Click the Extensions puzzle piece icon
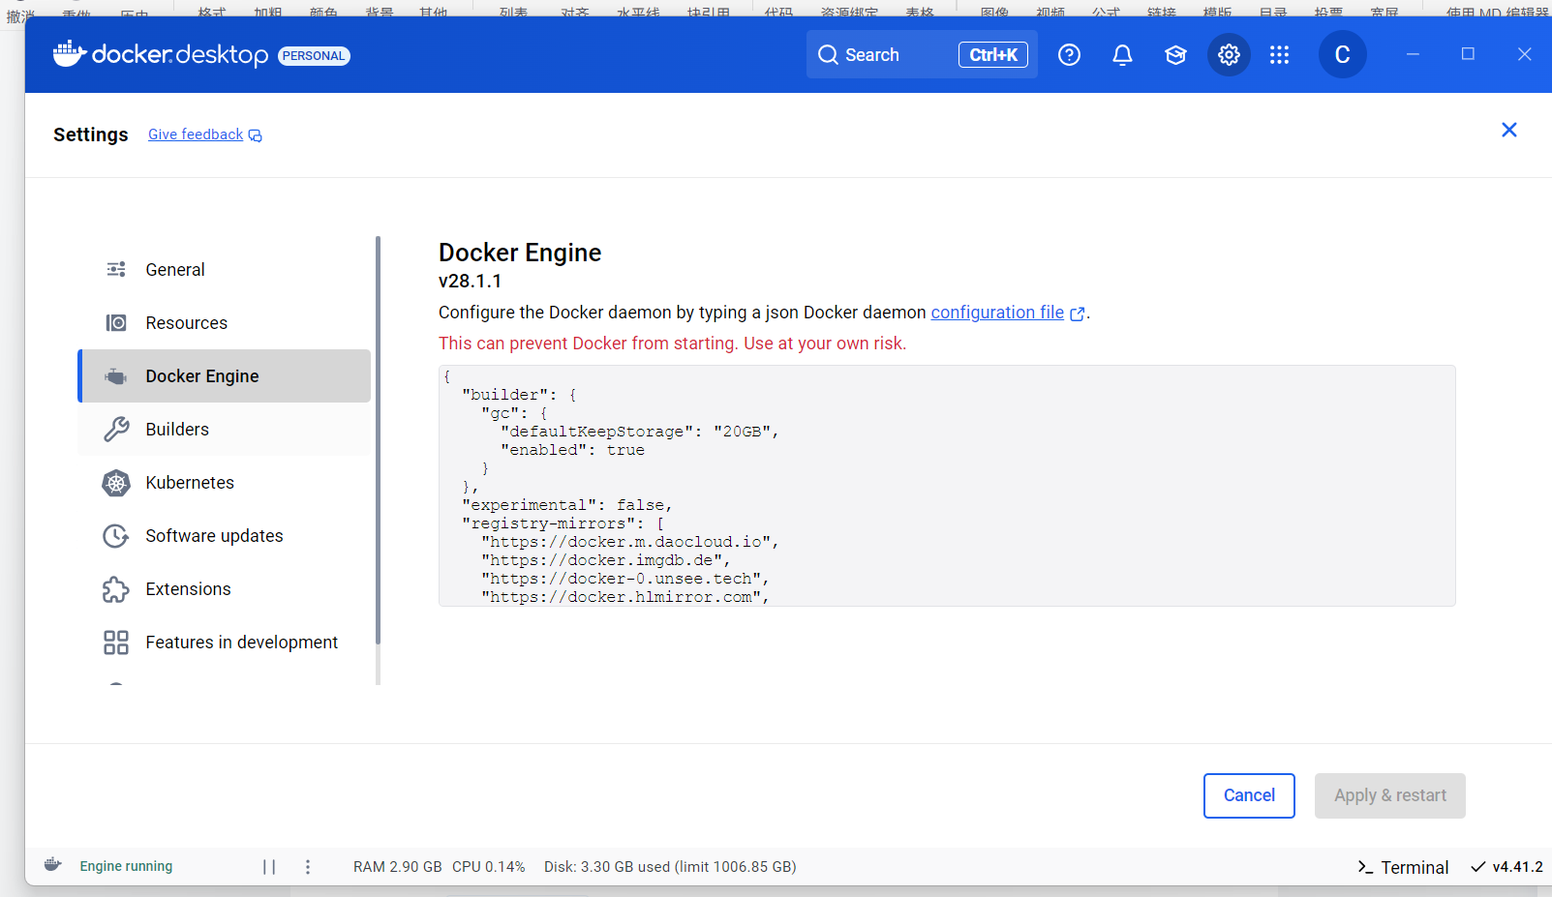This screenshot has width=1552, height=897. pyautogui.click(x=116, y=589)
